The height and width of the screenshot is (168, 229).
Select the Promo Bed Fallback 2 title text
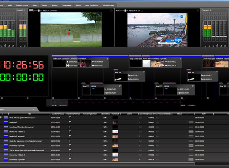pyautogui.click(x=17, y=155)
